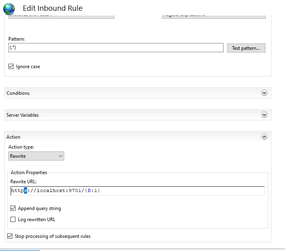This screenshot has width=285, height=251.
Task: Click into the Rewrite URL field
Action: pyautogui.click(x=179, y=191)
